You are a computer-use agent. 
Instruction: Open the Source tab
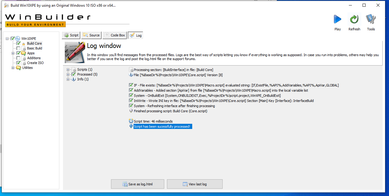point(91,35)
